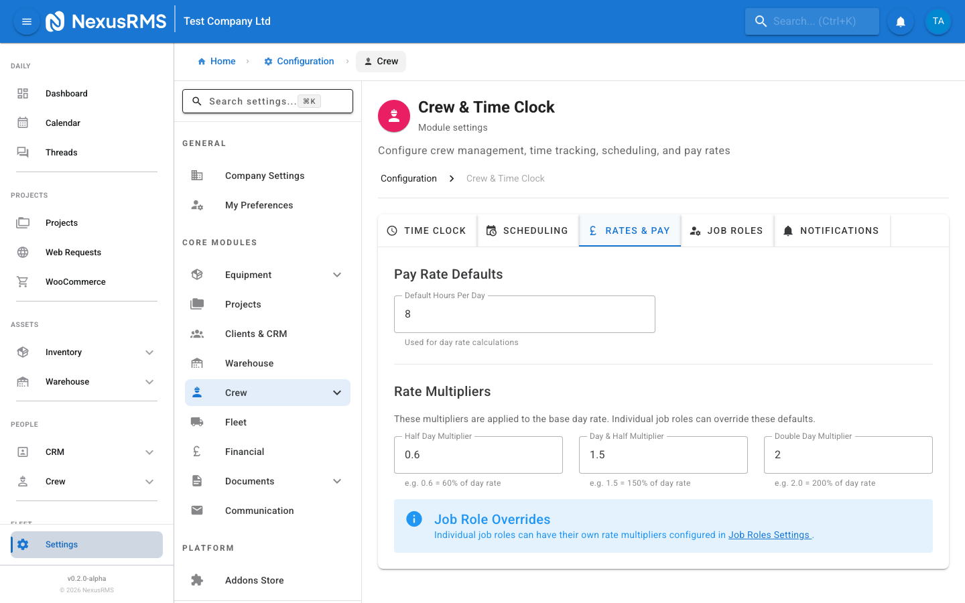Open the Job Roles Settings link
This screenshot has height=603, width=965.
[x=769, y=535]
